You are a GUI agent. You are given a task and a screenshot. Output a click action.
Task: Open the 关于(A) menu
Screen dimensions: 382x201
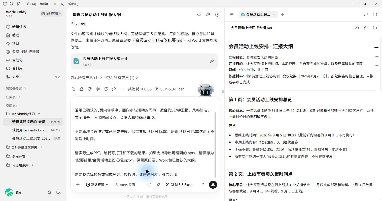tap(31, 4)
